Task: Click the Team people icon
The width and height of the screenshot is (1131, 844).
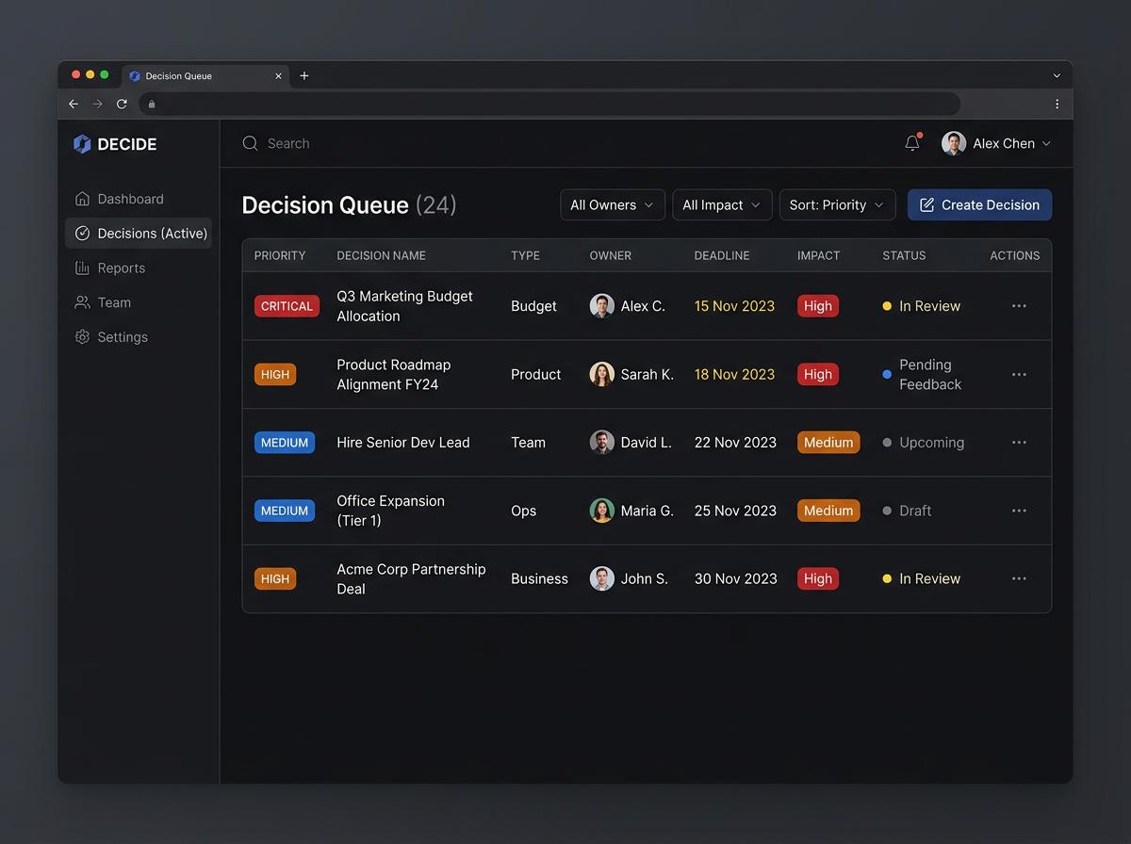Action: pyautogui.click(x=83, y=302)
